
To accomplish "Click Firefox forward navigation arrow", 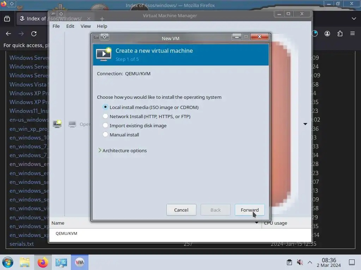I will click(x=21, y=34).
